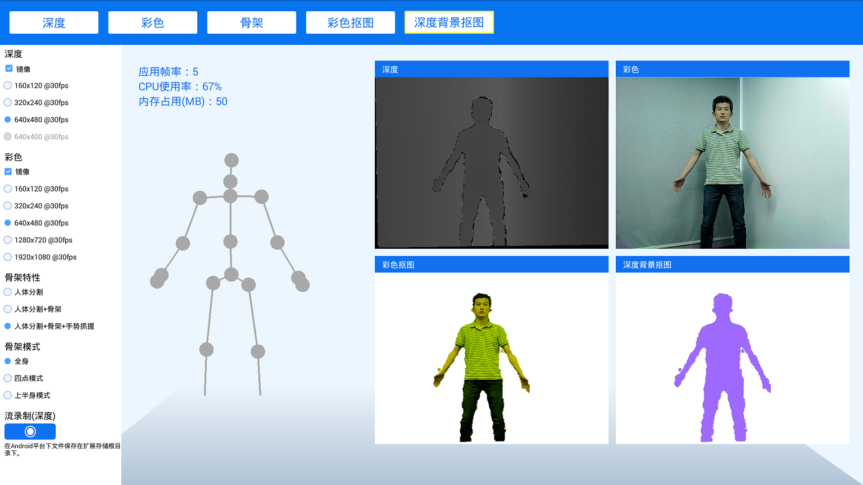Click the color camera preview

click(x=733, y=163)
